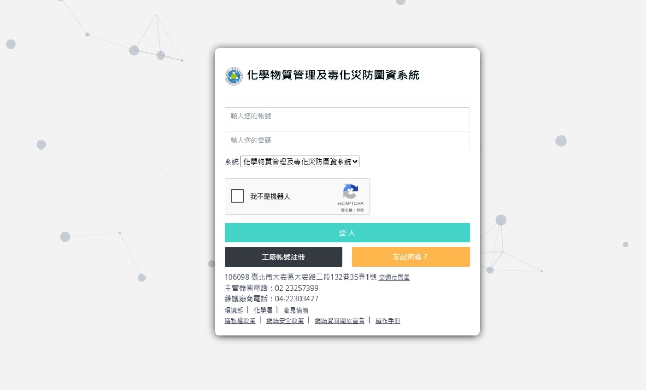View the 網站安全政策 link
The height and width of the screenshot is (390, 646).
(285, 321)
